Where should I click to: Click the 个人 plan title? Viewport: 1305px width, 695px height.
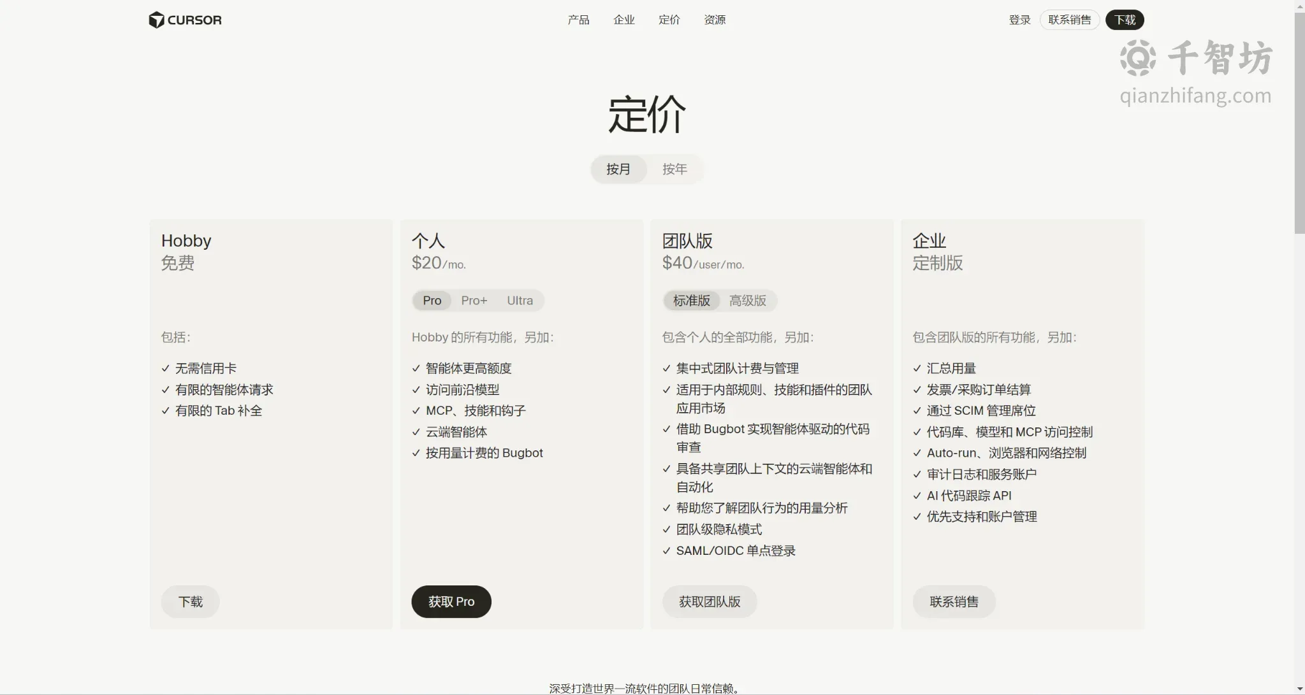tap(428, 241)
